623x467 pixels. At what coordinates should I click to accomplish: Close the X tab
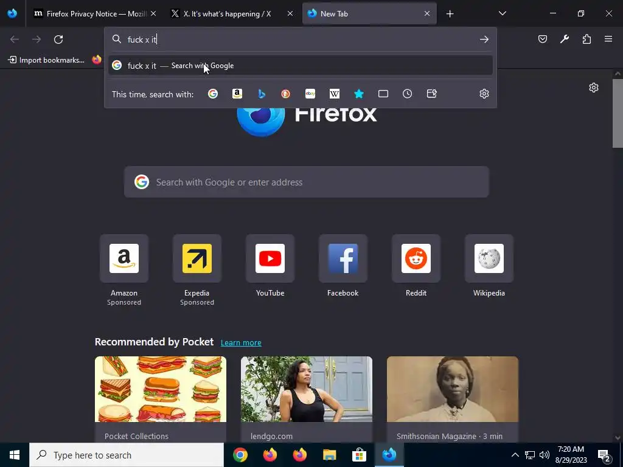[x=290, y=13]
